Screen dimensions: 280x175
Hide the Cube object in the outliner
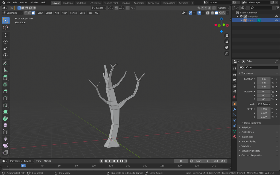(x=276, y=20)
